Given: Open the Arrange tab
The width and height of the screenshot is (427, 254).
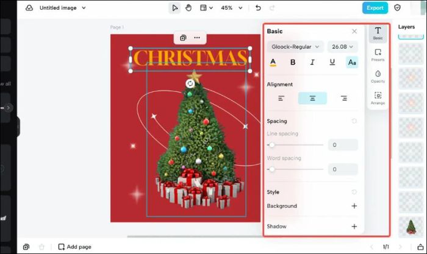Looking at the screenshot, I should (378, 99).
